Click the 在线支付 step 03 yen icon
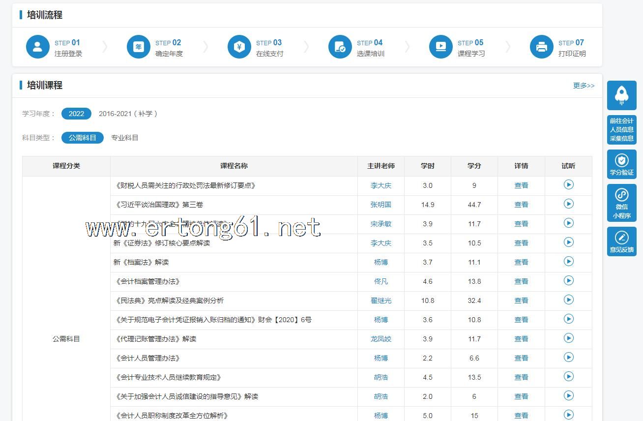Viewport: 643px width, 421px height. pos(239,47)
